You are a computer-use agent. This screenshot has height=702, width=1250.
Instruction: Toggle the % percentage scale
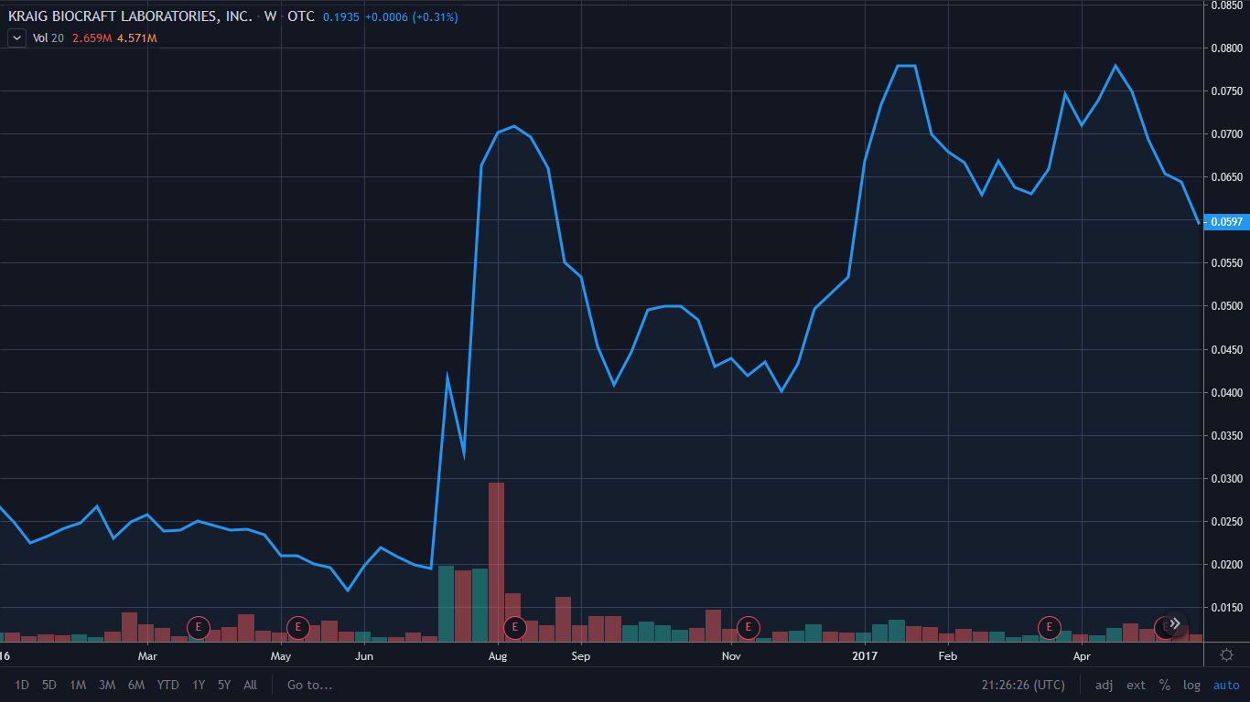pos(1165,685)
